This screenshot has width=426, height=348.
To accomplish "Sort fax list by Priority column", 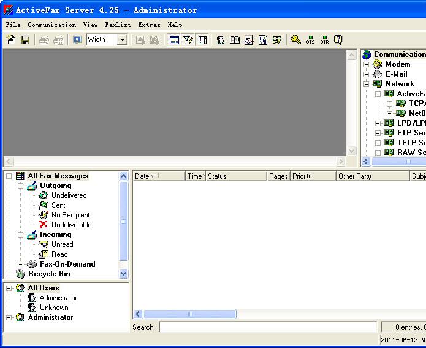I will click(x=313, y=176).
